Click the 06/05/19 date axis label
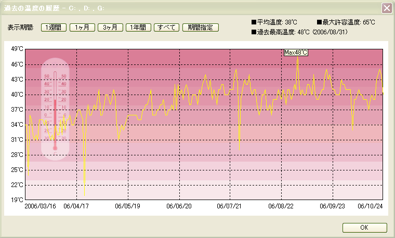This screenshot has height=238, width=395. pos(127,206)
